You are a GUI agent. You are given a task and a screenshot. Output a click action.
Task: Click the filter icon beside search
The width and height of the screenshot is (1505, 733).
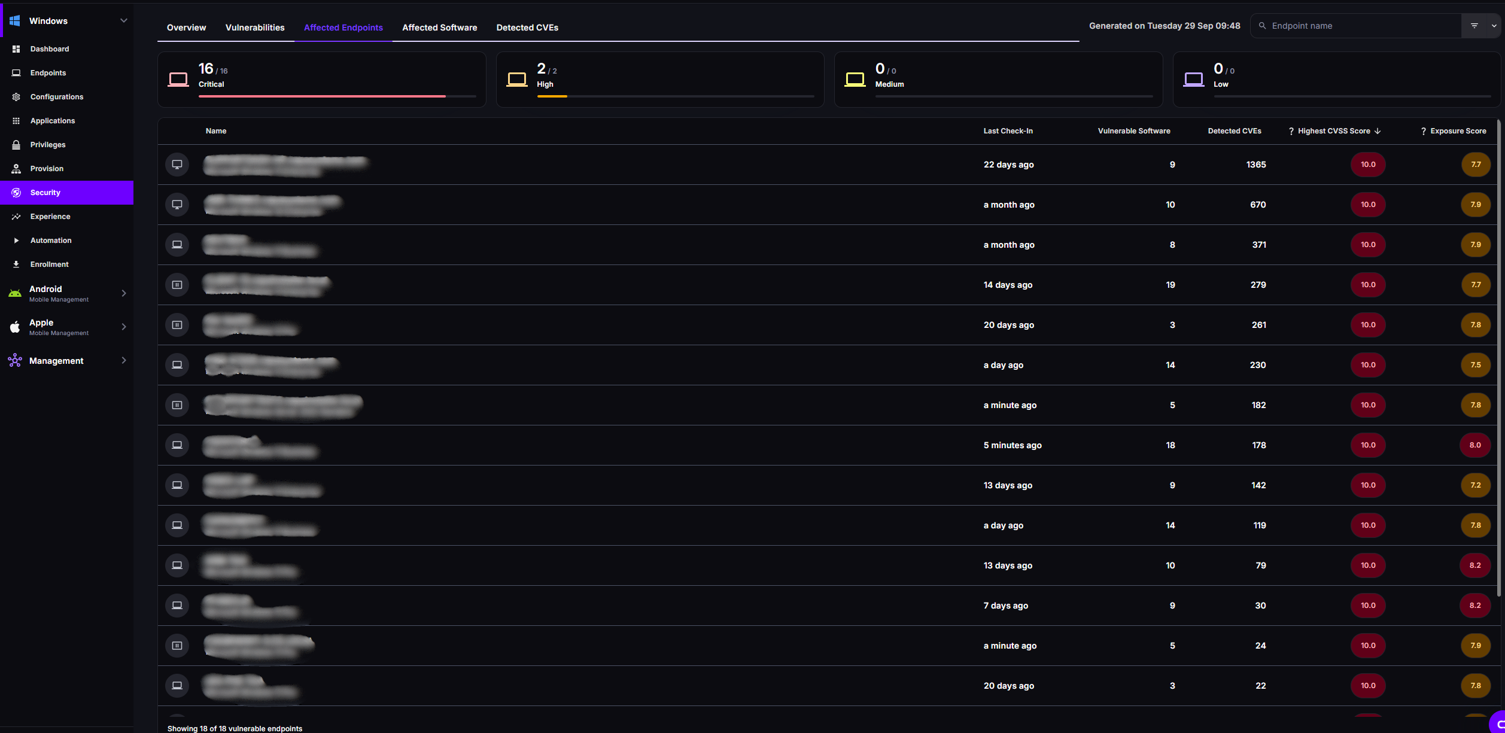coord(1474,26)
